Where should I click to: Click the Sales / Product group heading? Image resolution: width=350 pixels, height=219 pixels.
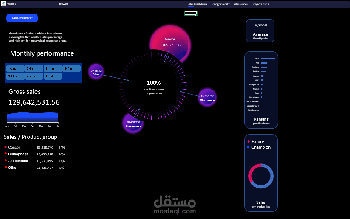pyautogui.click(x=30, y=137)
